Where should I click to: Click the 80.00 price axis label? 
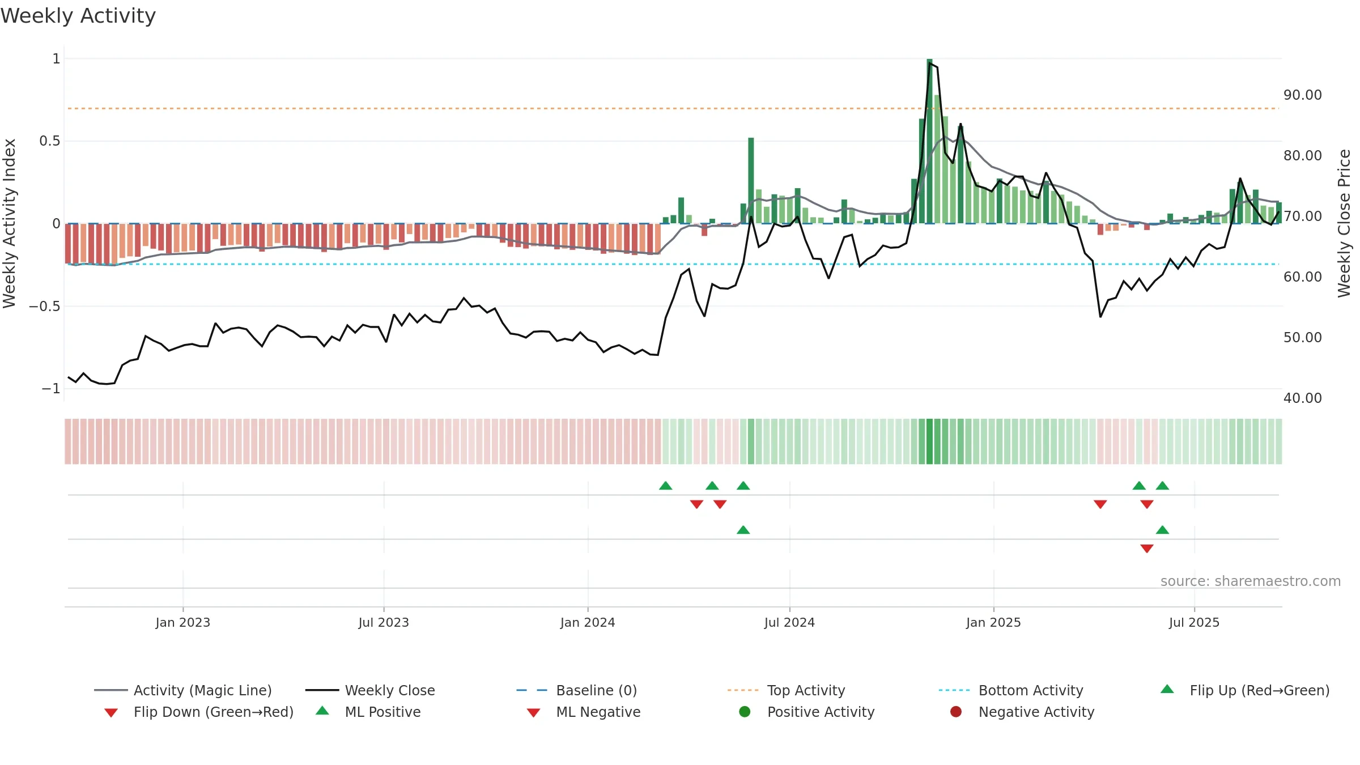pyautogui.click(x=1303, y=156)
